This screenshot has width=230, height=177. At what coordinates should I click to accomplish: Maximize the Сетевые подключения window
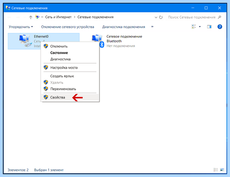pyautogui.click(x=206, y=8)
